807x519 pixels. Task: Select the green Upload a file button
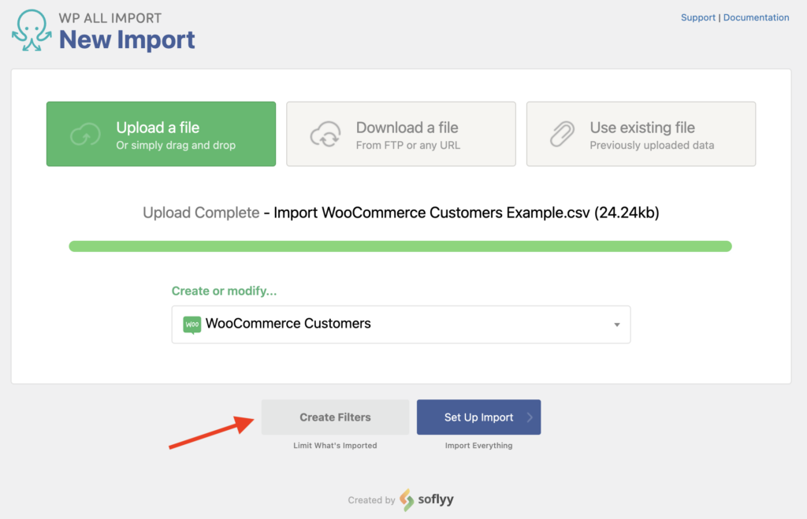tap(161, 134)
